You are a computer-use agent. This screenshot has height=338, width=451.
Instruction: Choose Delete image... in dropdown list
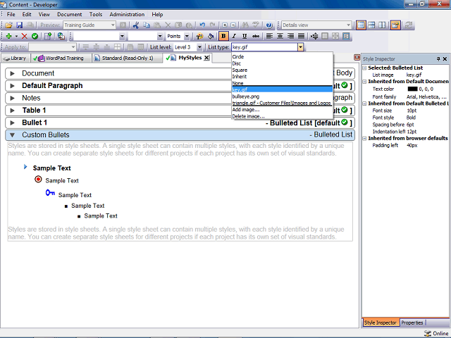point(282,116)
